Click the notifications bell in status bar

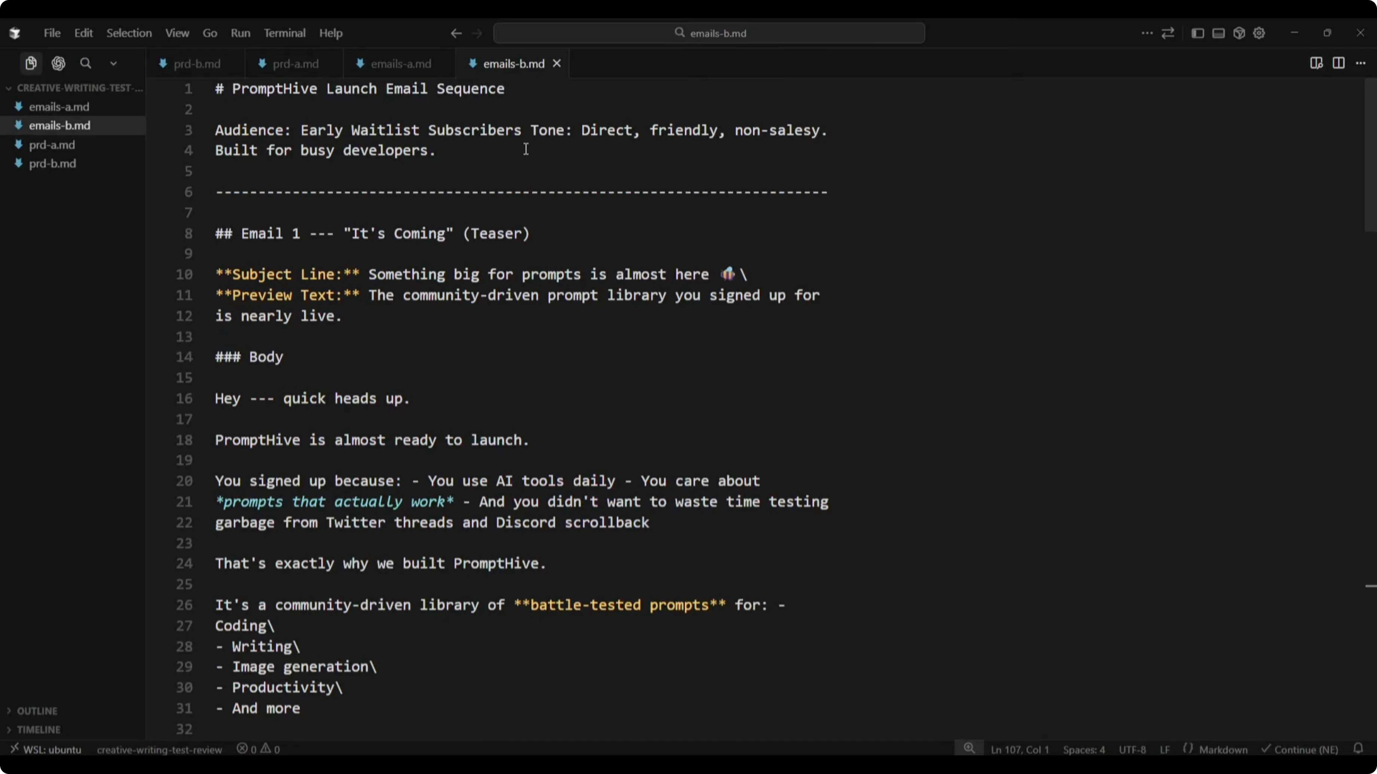pos(1358,749)
